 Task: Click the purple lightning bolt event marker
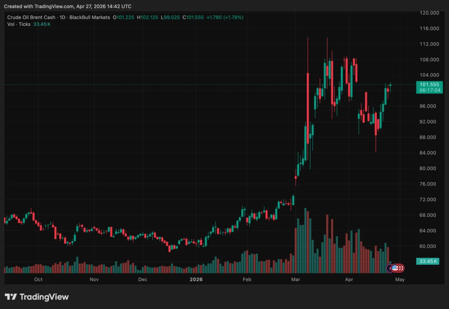click(x=390, y=268)
